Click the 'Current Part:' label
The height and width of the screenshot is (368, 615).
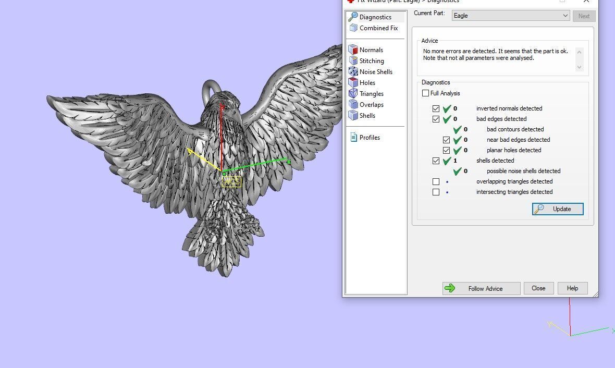[429, 13]
